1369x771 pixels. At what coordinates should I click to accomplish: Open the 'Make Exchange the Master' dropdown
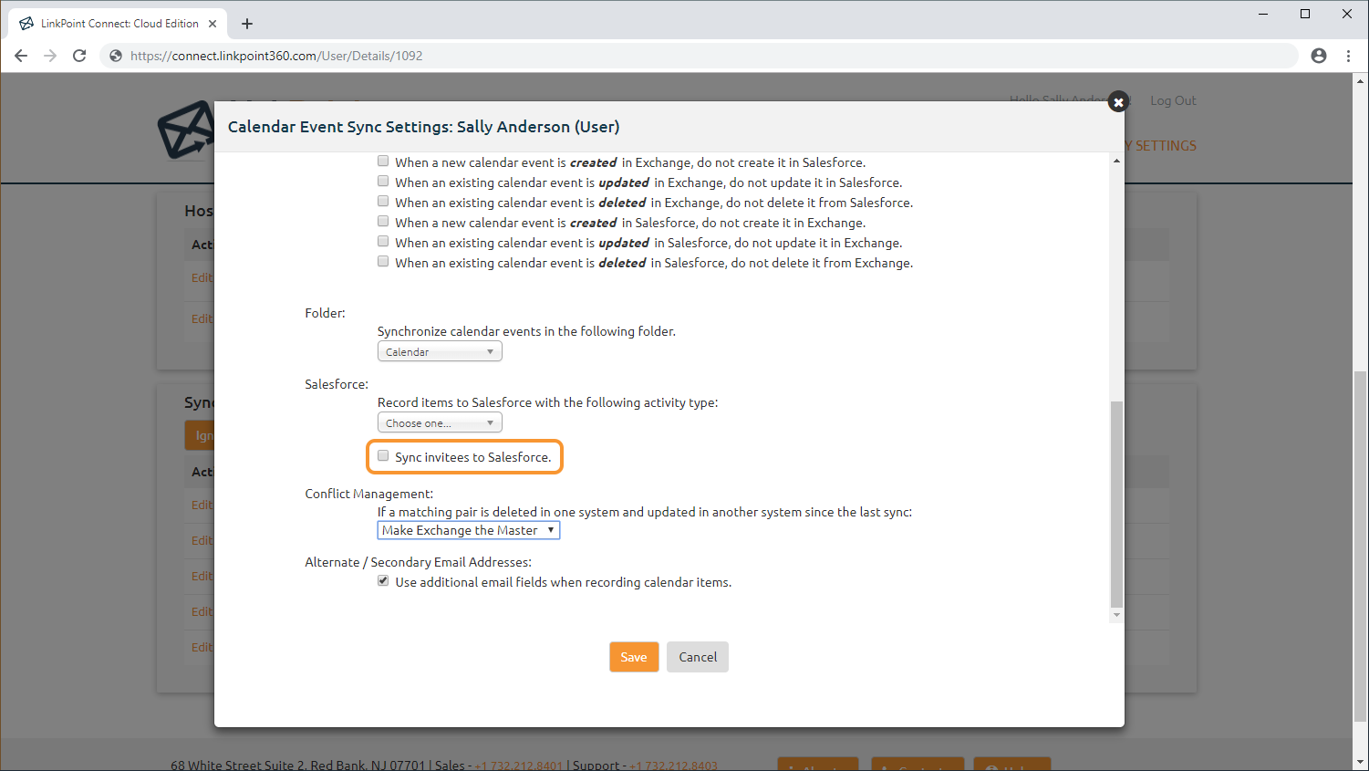click(x=469, y=530)
